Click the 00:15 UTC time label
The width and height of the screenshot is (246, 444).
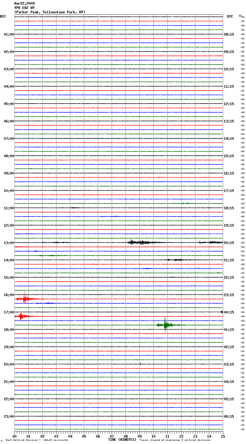[229, 312]
